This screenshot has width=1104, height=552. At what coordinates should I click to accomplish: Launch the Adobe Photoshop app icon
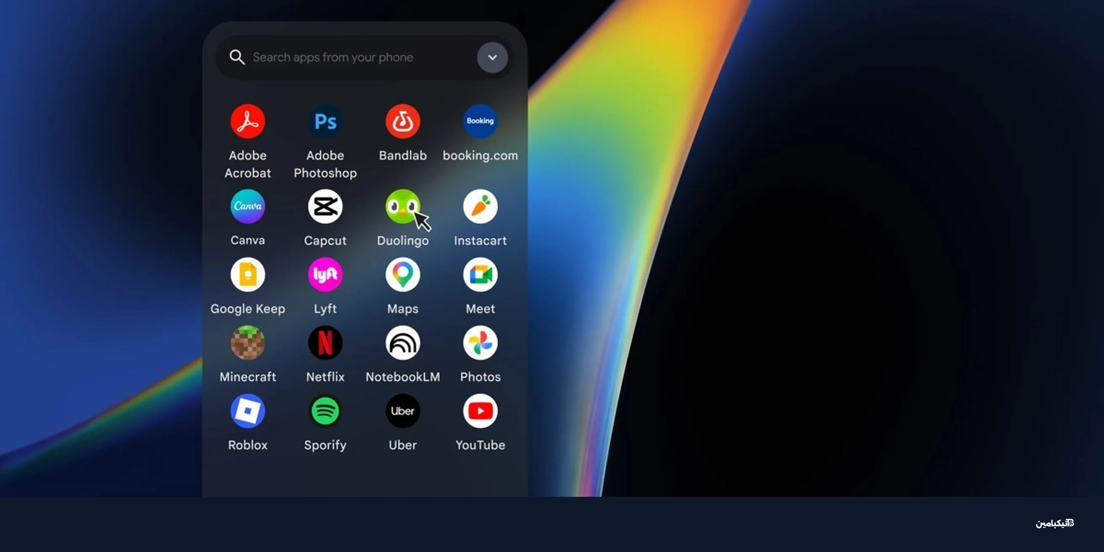click(325, 121)
